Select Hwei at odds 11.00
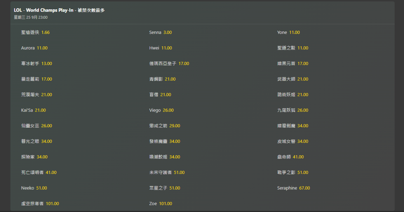 [160, 48]
